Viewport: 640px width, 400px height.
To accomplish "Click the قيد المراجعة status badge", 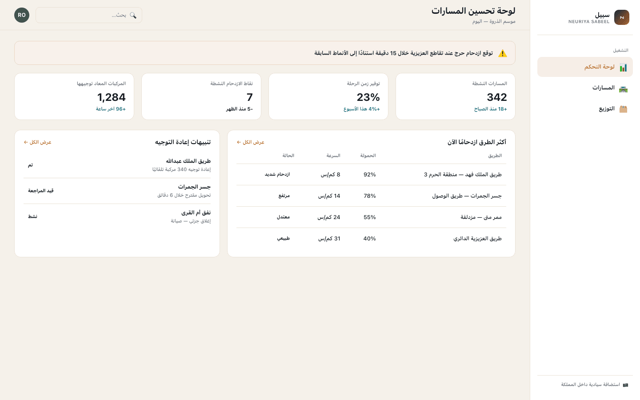I will (41, 191).
